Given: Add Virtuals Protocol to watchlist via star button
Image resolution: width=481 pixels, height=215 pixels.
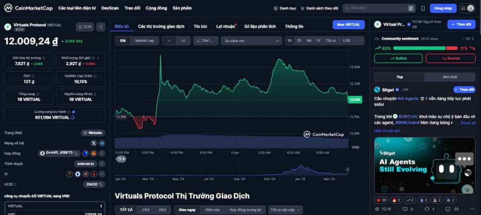Looking at the screenshot, I should point(85,27).
